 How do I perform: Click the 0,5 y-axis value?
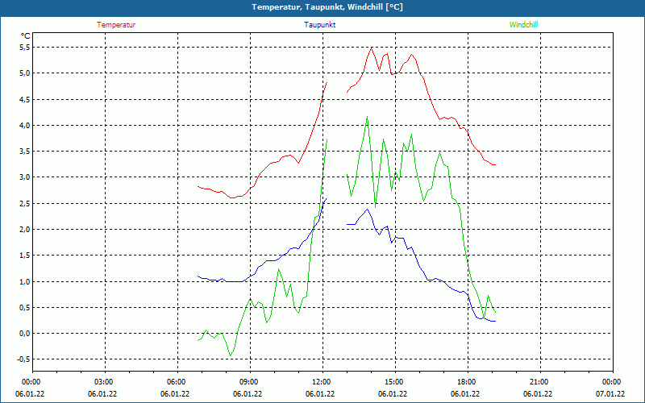click(25, 308)
